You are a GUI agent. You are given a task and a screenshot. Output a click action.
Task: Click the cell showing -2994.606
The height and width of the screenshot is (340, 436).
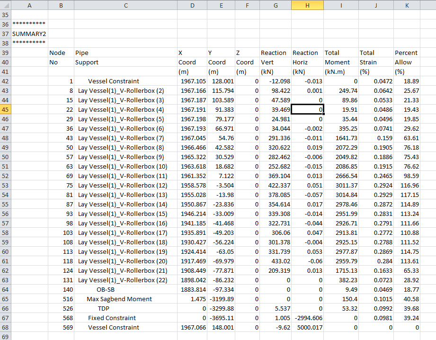coord(307,318)
